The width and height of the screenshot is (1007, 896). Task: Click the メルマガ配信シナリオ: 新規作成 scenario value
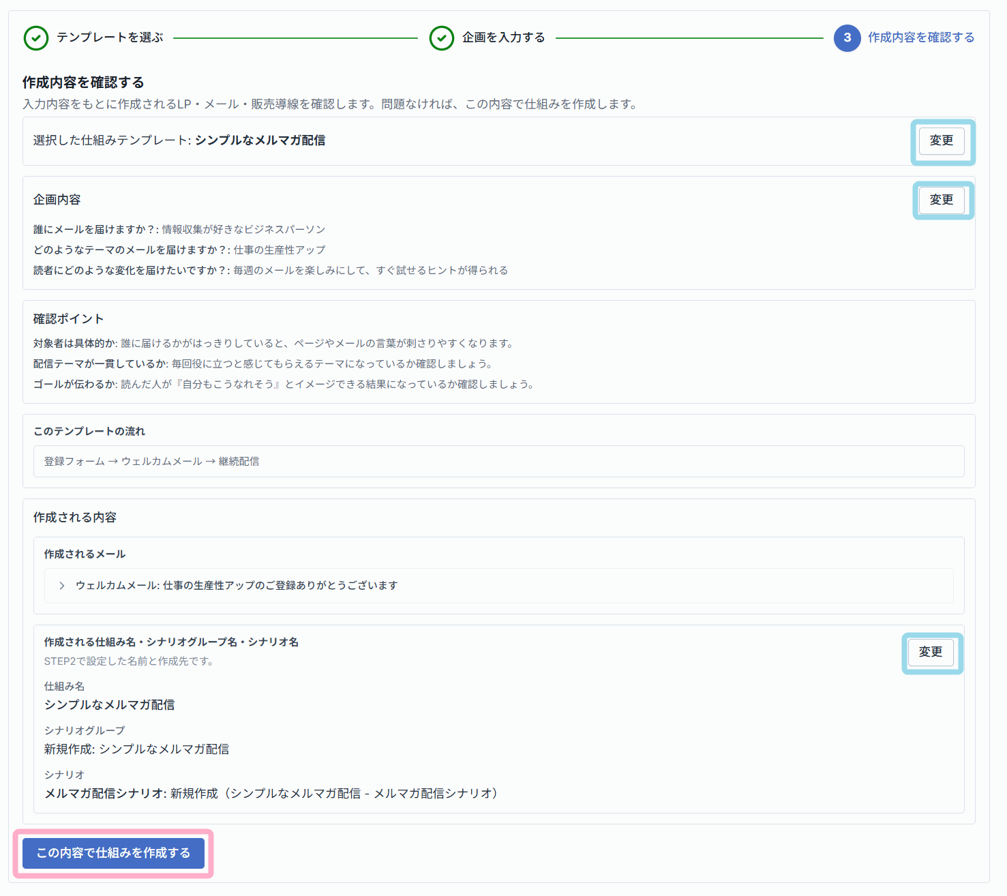[x=273, y=794]
